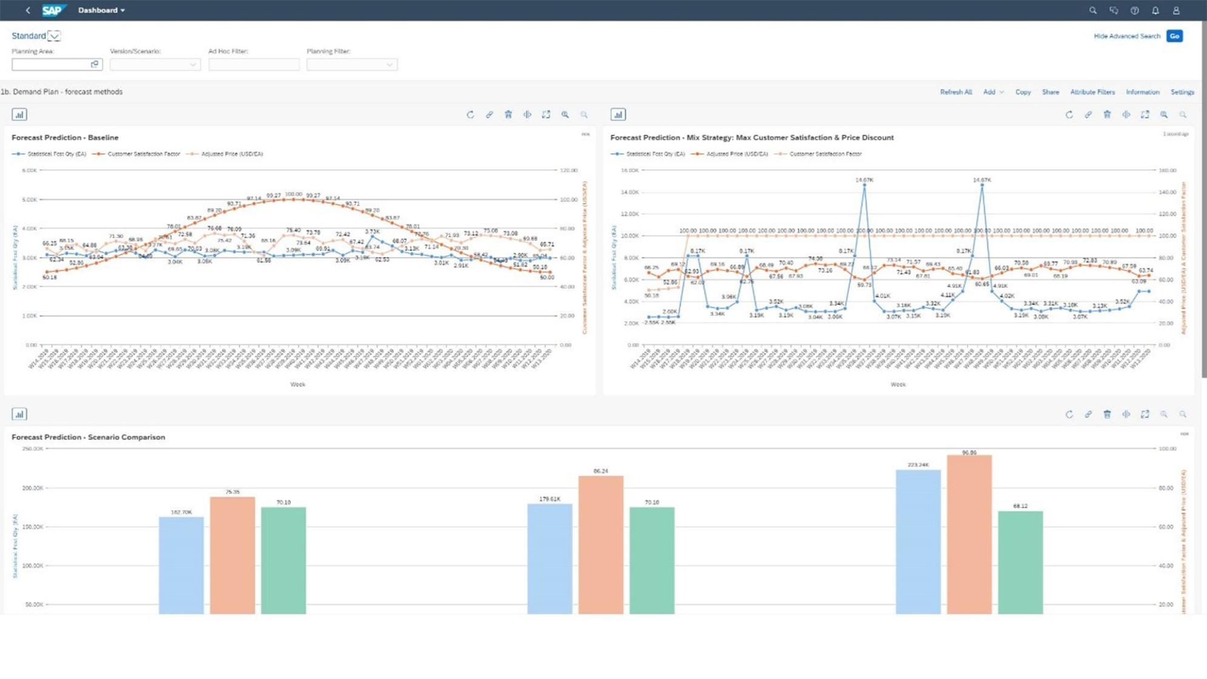The image size is (1207, 679).
Task: Refresh the Baseline forecast chart
Action: [x=470, y=115]
